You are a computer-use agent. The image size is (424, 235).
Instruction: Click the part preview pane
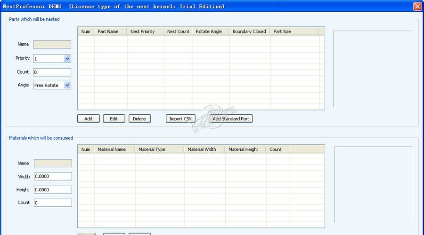coord(372,69)
